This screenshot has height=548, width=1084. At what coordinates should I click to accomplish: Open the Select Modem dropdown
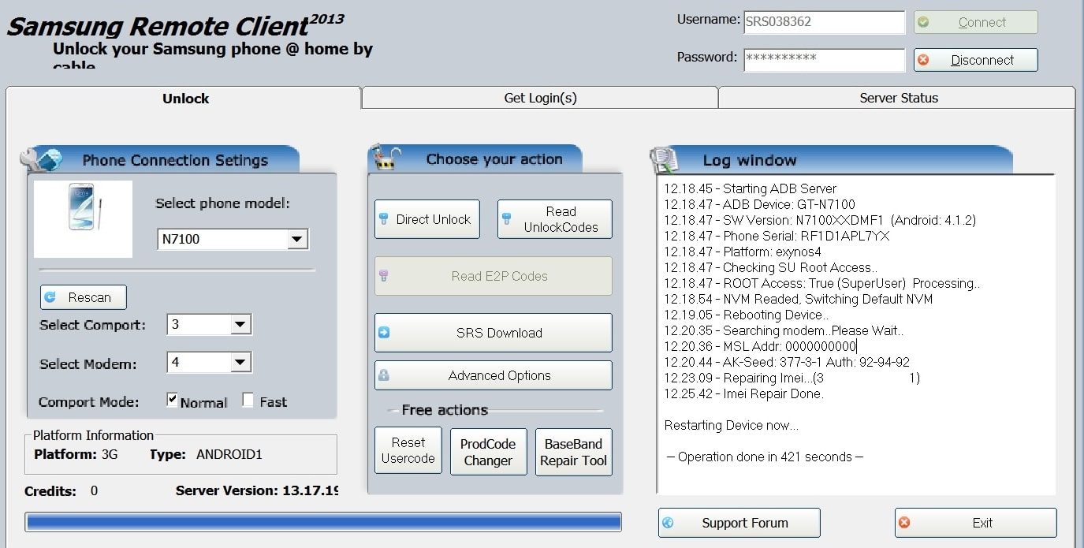(209, 363)
